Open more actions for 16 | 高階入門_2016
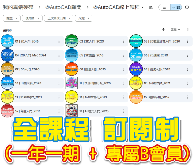The image size is (196, 167). tap(59, 111)
